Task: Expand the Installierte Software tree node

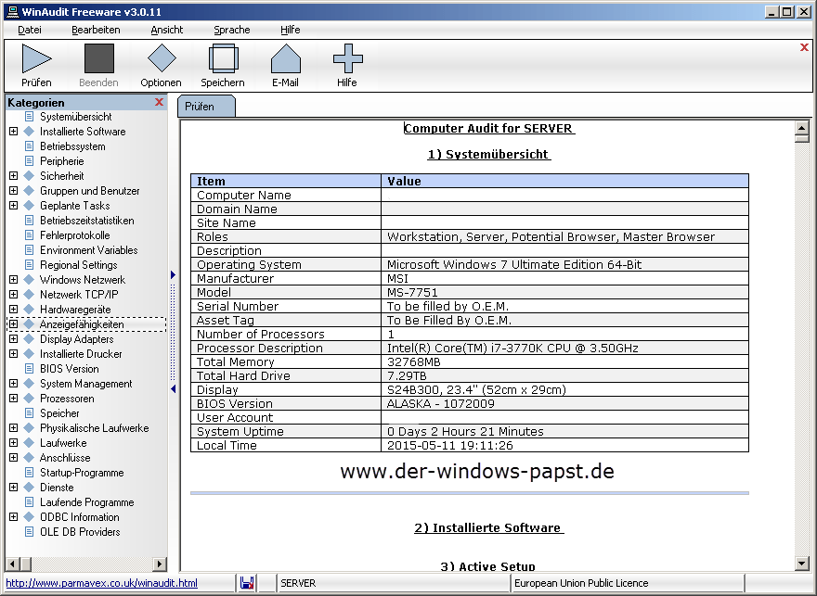Action: tap(13, 132)
